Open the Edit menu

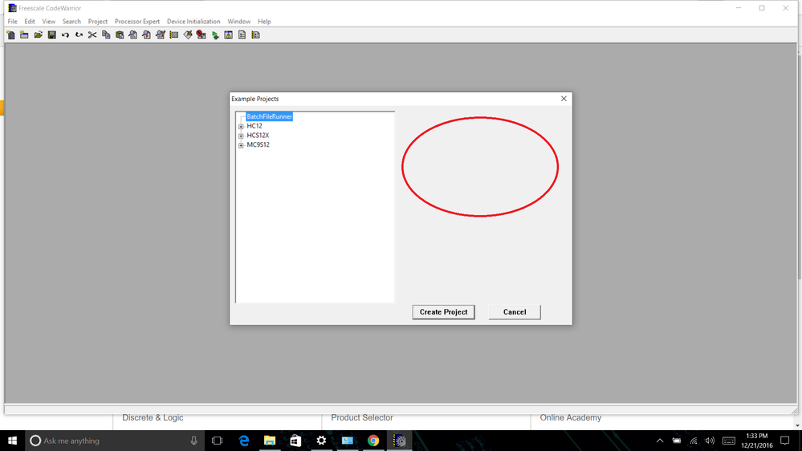(x=30, y=22)
